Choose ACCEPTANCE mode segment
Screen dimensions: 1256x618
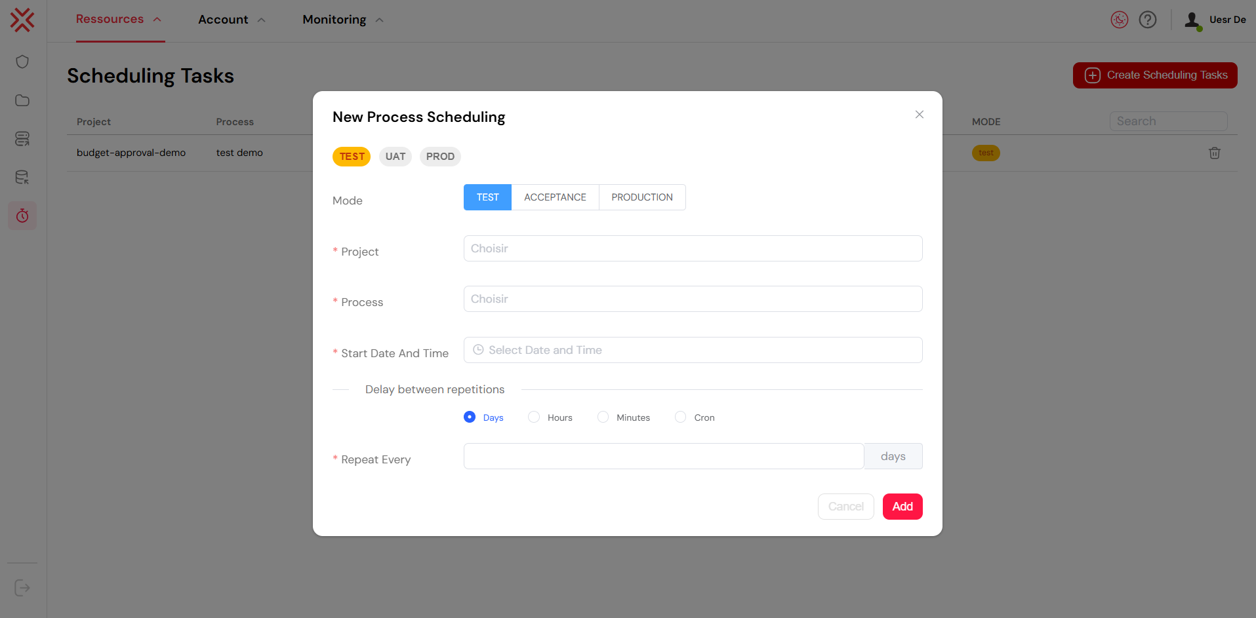pyautogui.click(x=555, y=197)
